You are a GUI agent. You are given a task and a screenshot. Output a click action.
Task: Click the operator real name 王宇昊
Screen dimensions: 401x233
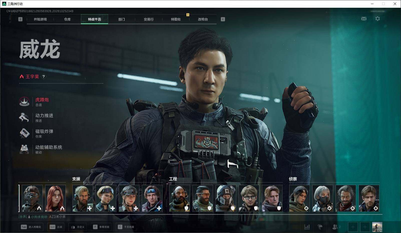(32, 76)
